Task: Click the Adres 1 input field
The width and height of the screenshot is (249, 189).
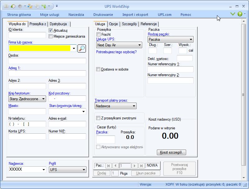Action: pos(47,73)
